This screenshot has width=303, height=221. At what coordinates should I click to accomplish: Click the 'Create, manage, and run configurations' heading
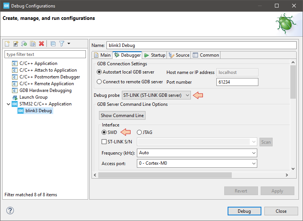(49, 18)
